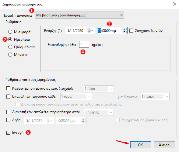Confirm the trigger with OK button

[141, 145]
